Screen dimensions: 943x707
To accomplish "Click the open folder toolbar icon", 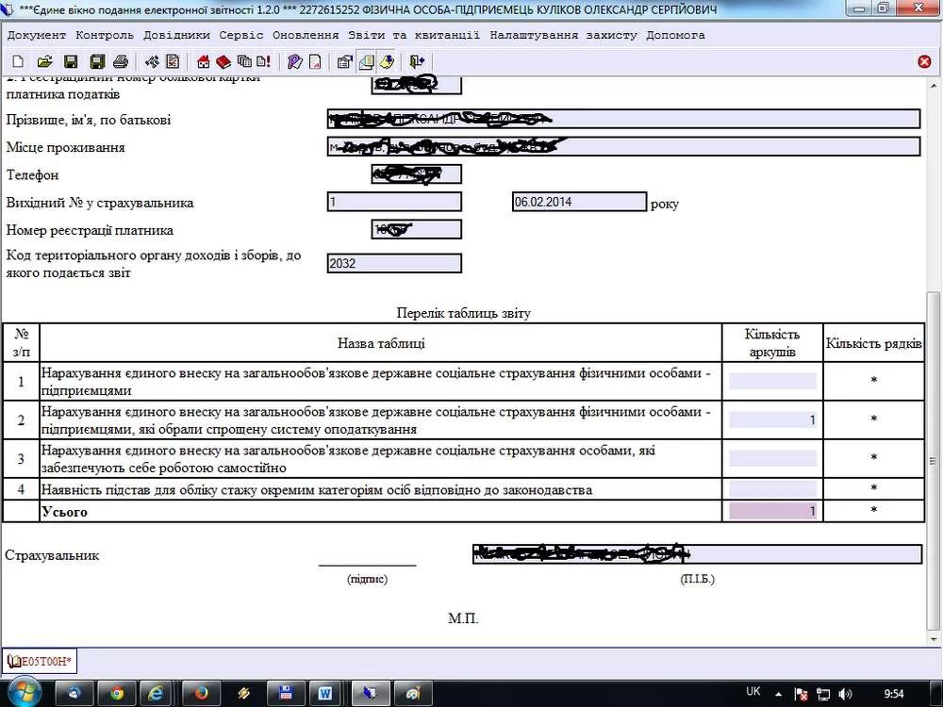I will coord(43,62).
